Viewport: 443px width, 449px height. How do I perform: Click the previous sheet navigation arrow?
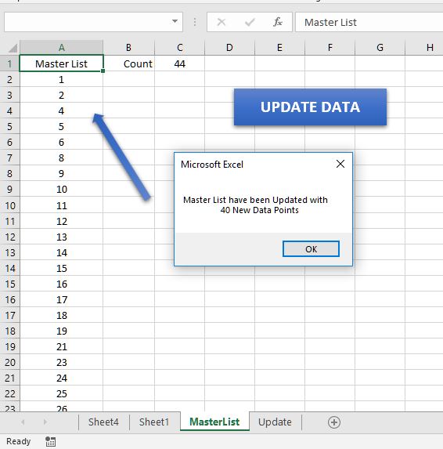click(23, 422)
